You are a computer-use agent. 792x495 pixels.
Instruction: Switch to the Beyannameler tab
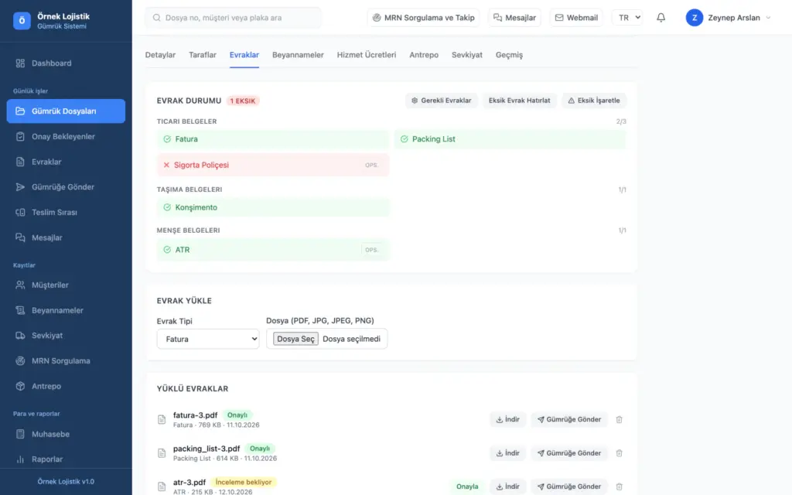click(298, 55)
